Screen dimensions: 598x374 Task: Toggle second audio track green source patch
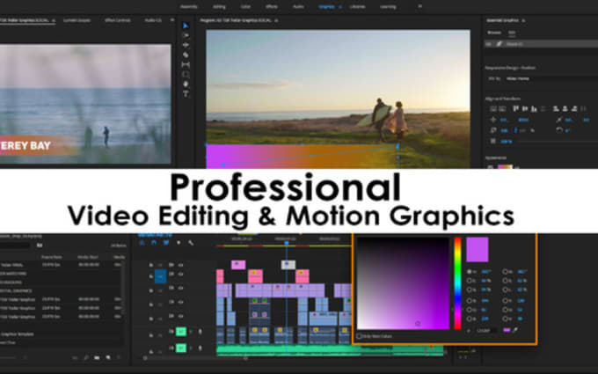coord(181,348)
